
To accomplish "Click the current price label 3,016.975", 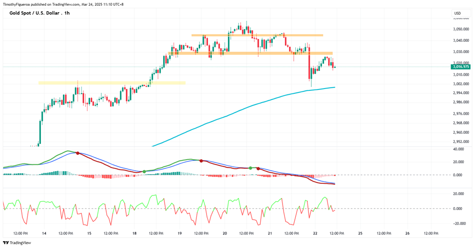I will click(460, 67).
